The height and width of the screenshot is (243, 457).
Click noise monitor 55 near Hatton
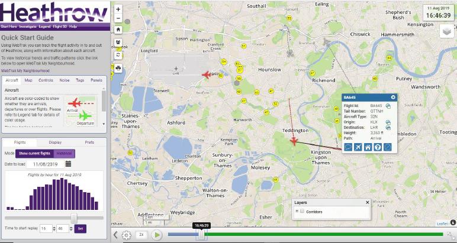pyautogui.click(x=221, y=76)
